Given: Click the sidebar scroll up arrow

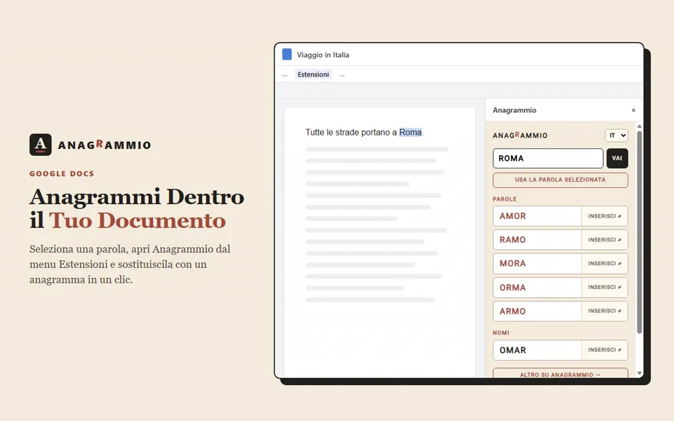Looking at the screenshot, I should click(x=639, y=126).
